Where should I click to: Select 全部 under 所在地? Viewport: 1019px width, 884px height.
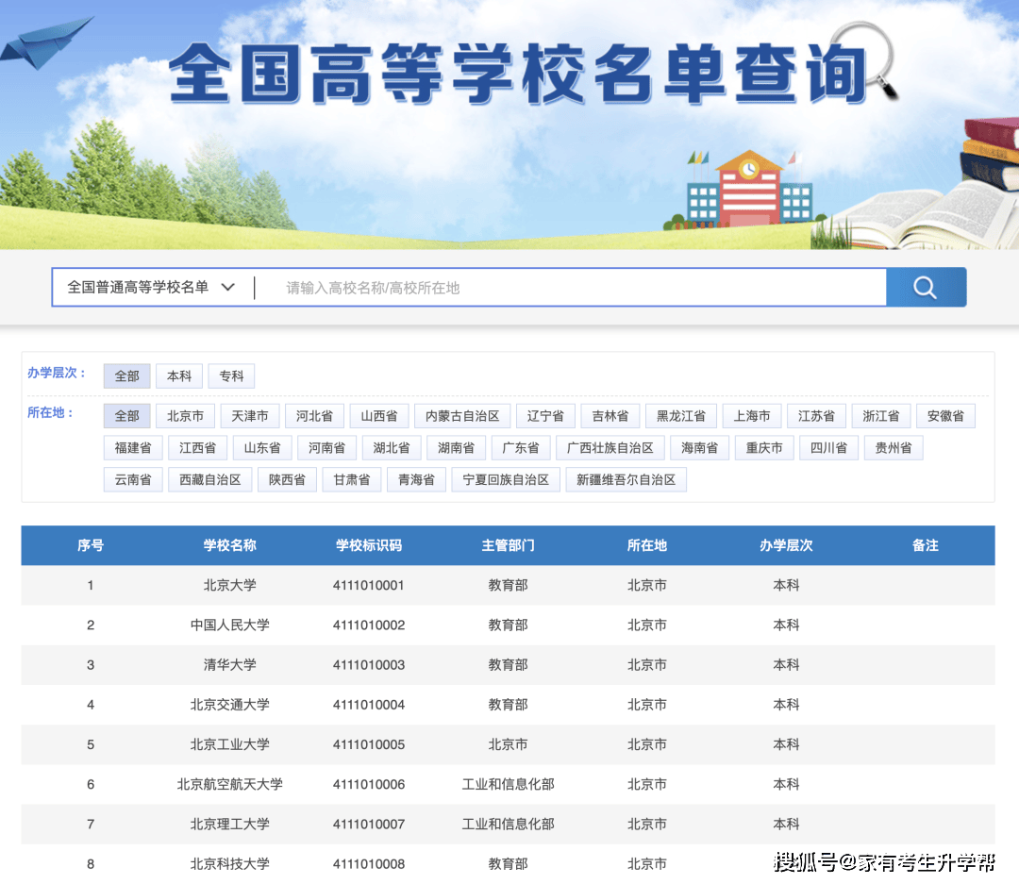pyautogui.click(x=126, y=416)
